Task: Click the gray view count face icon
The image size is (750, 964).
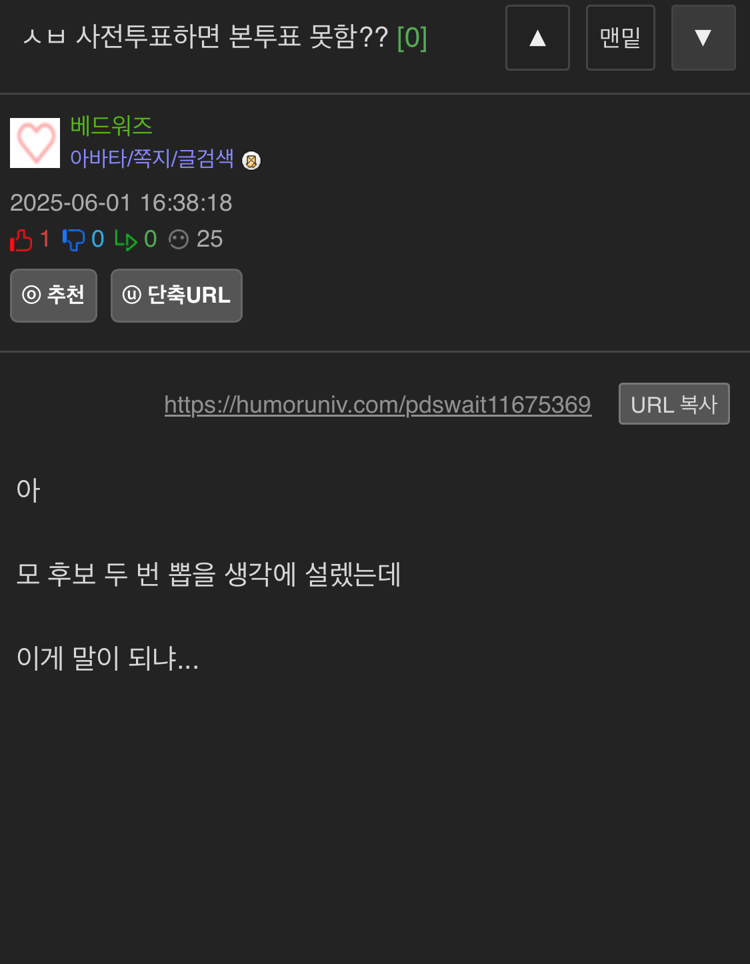Action: click(x=179, y=239)
